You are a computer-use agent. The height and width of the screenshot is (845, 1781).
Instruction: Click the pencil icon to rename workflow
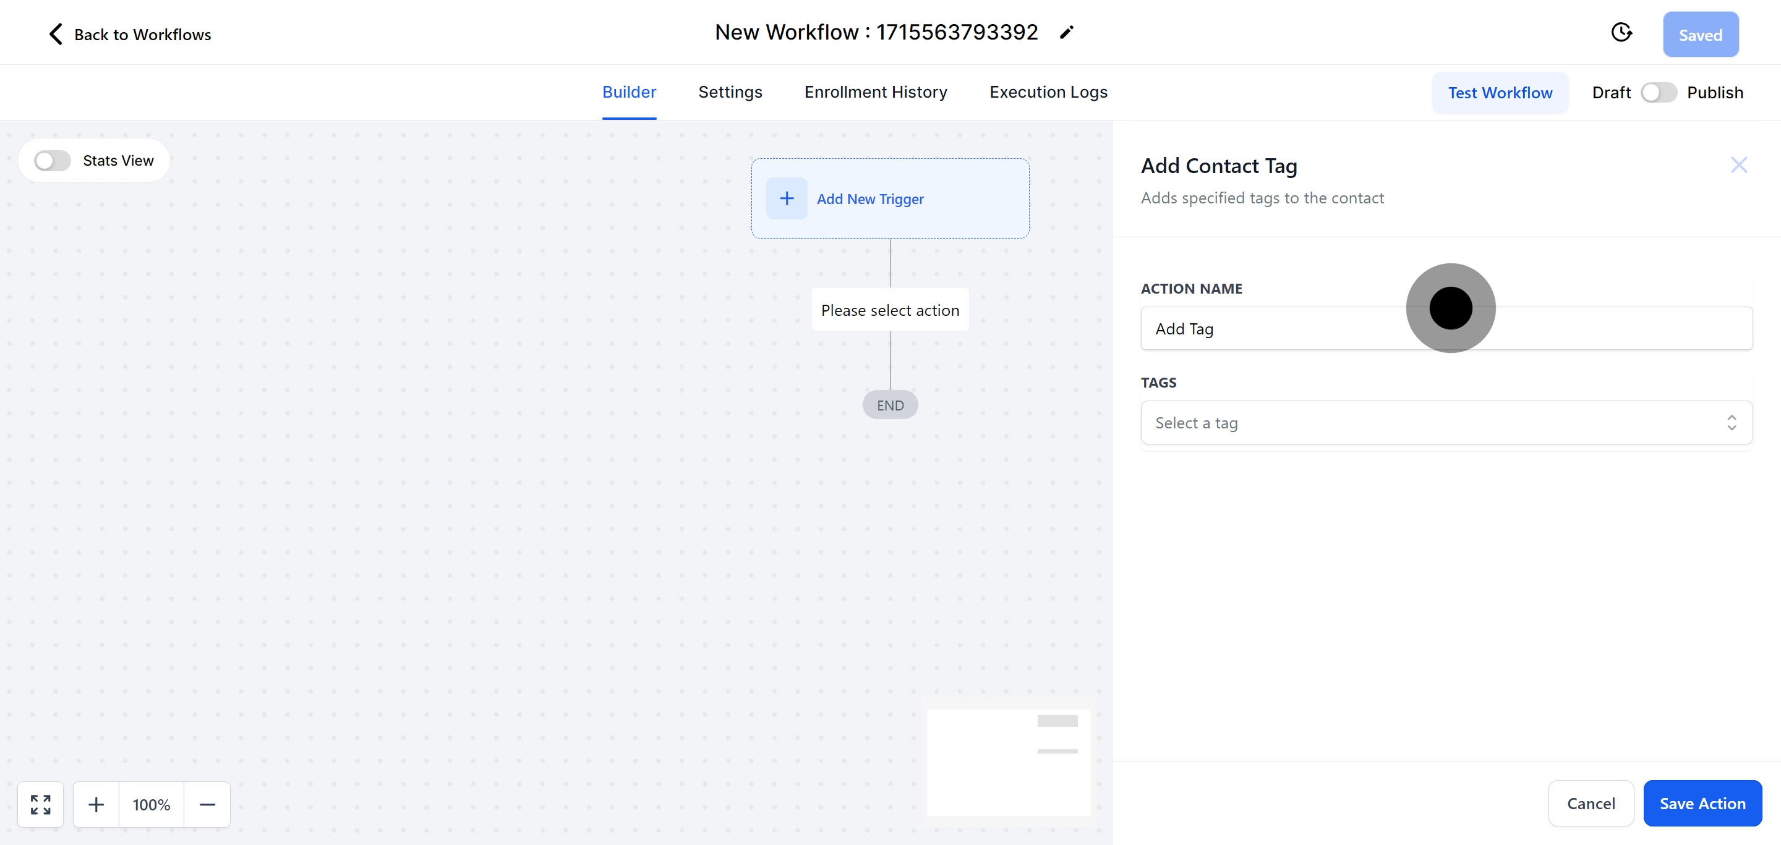(1067, 33)
